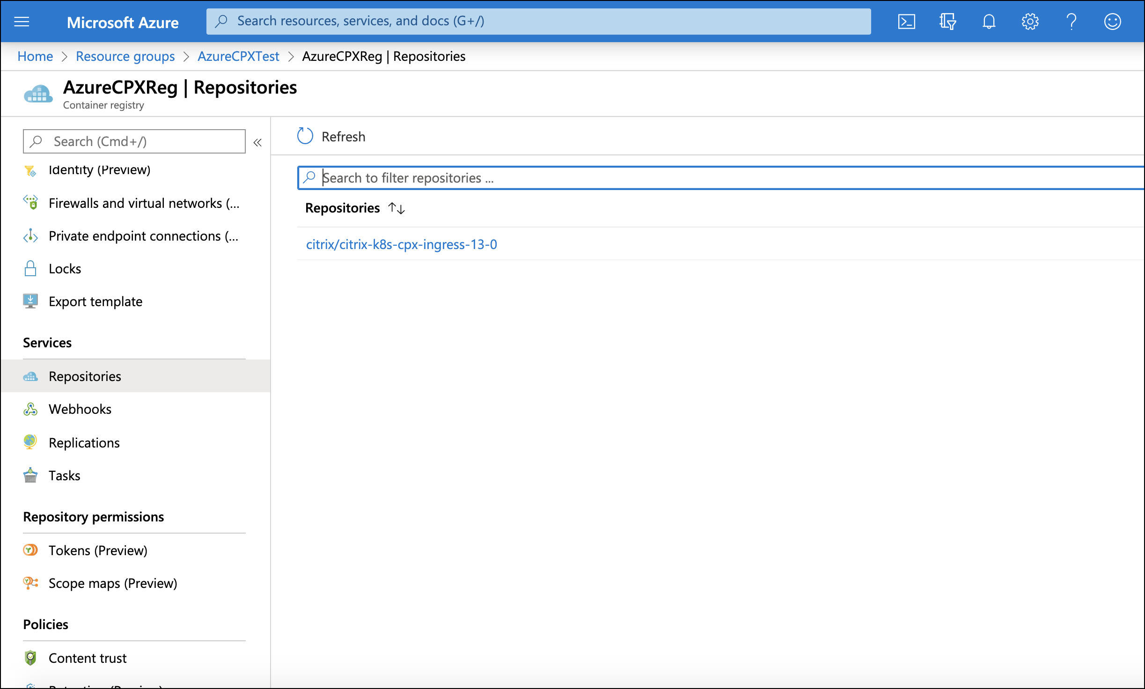The image size is (1145, 689).
Task: Click the Firewalls and virtual networks icon
Action: (30, 202)
